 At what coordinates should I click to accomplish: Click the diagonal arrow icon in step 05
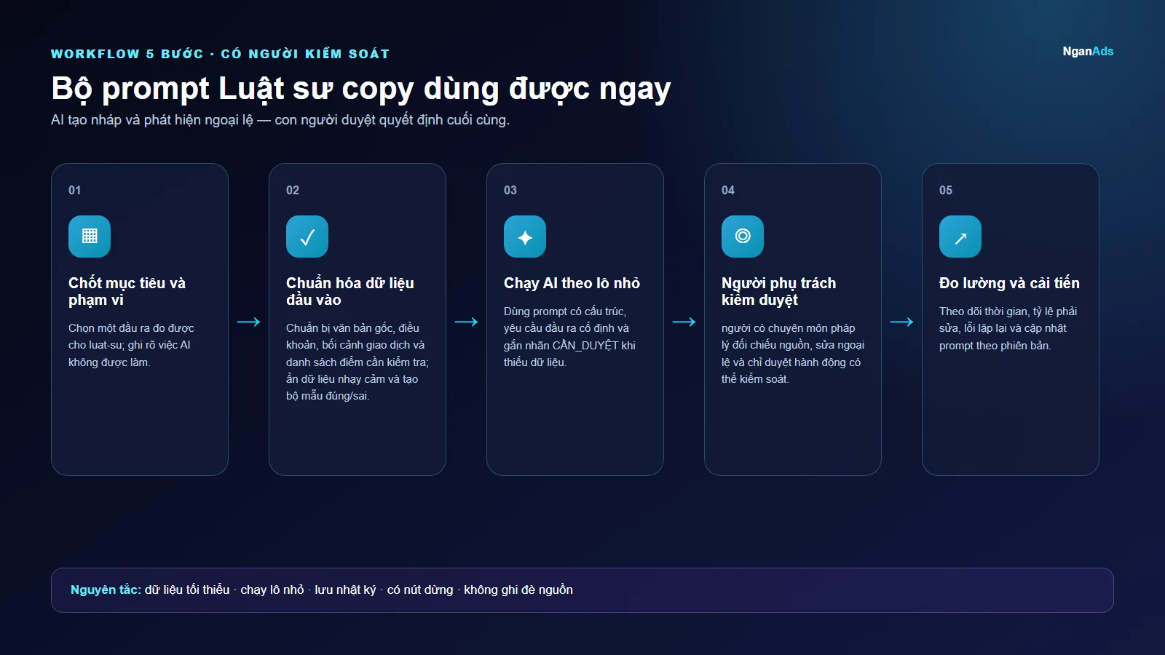pyautogui.click(x=960, y=237)
